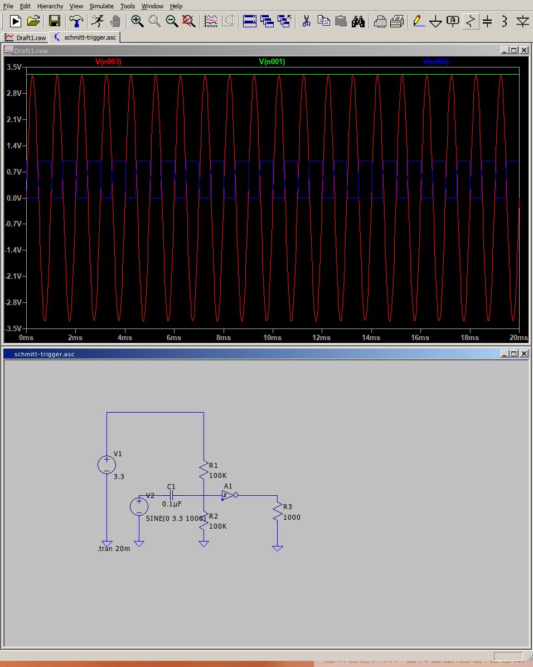Click resistor R2 in the schematic
The width and height of the screenshot is (533, 667).
(203, 521)
